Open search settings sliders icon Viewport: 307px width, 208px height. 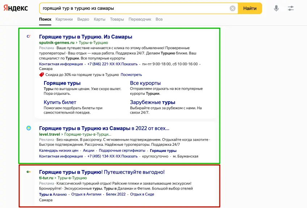pyautogui.click(x=291, y=8)
